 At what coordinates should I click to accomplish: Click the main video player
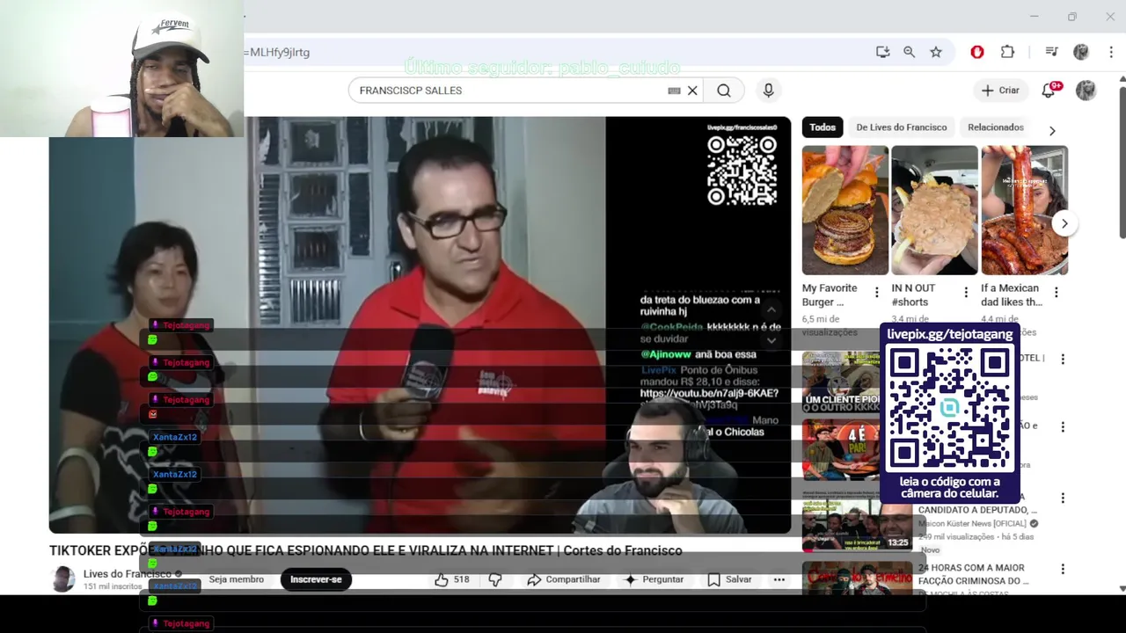tap(420, 324)
